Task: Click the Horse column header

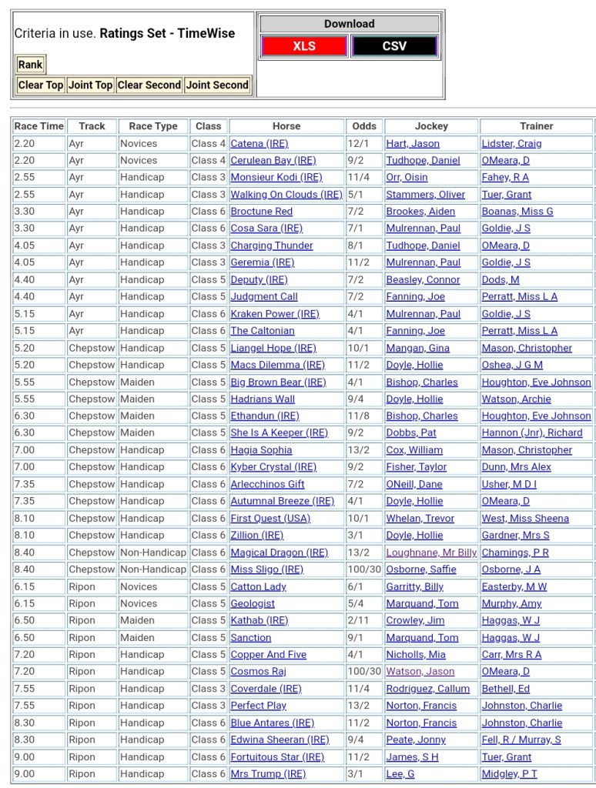Action: (x=286, y=126)
